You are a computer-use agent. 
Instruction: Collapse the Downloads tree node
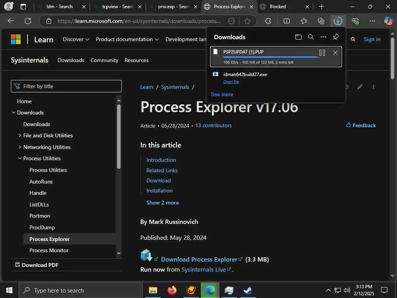pyautogui.click(x=14, y=113)
